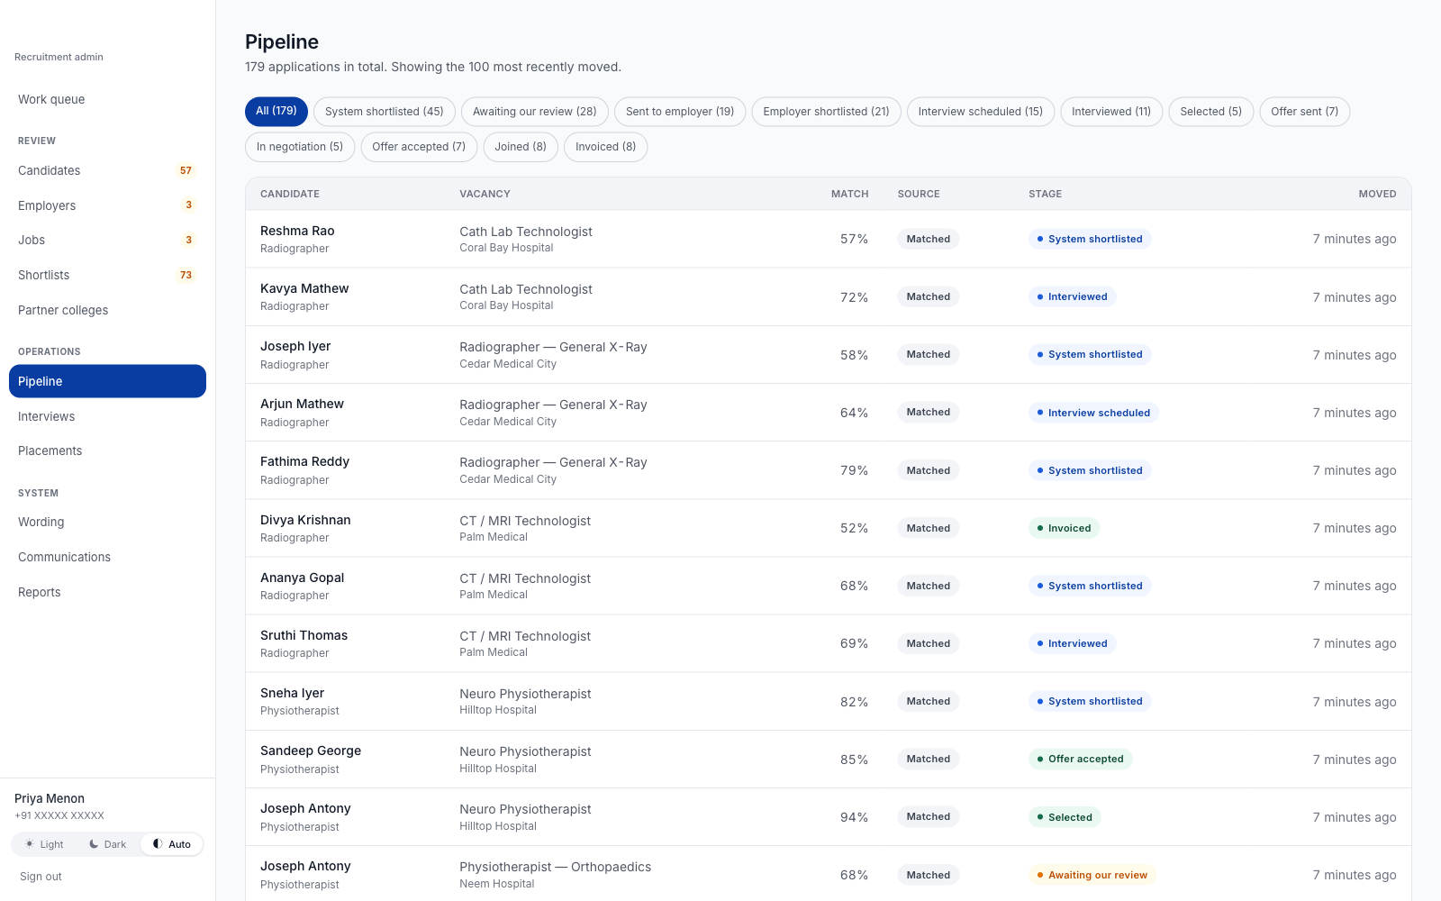Filter by Employer shortlisted (21)
This screenshot has width=1441, height=901.
(x=826, y=112)
